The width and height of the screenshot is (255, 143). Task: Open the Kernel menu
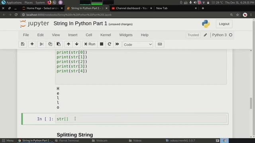coord(106,35)
